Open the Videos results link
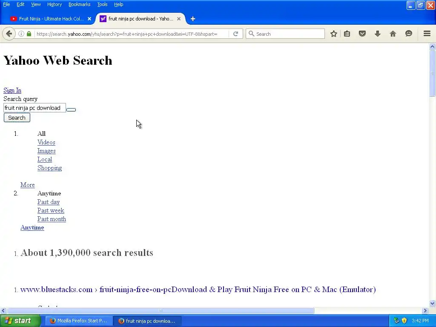This screenshot has height=327, width=436. point(46,142)
